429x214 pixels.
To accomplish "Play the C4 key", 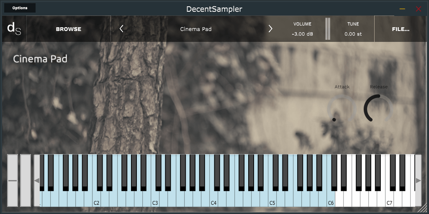I will [x=214, y=199].
